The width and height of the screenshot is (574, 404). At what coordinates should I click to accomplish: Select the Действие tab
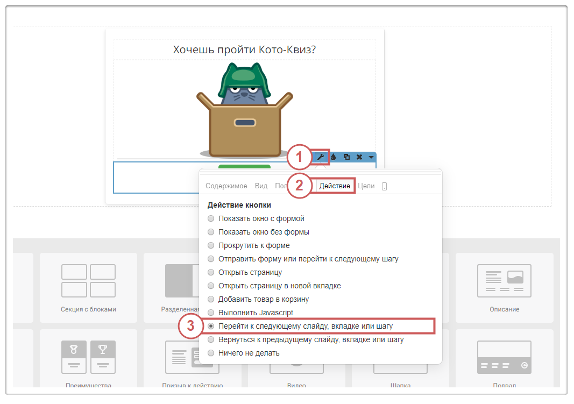335,186
